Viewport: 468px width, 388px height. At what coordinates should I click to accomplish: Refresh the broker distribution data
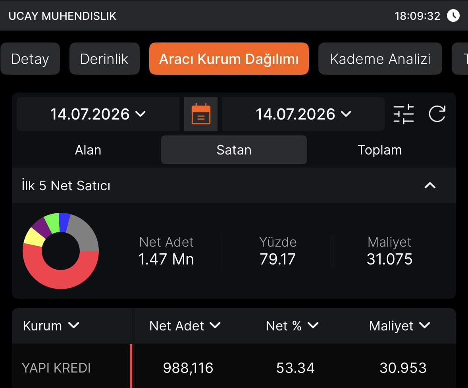437,114
